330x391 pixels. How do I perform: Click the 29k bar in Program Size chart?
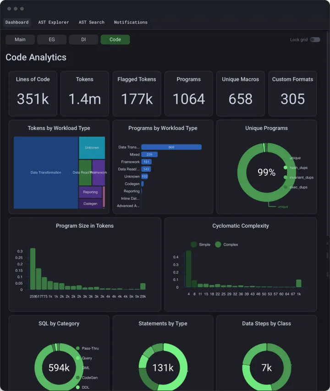pos(143,286)
